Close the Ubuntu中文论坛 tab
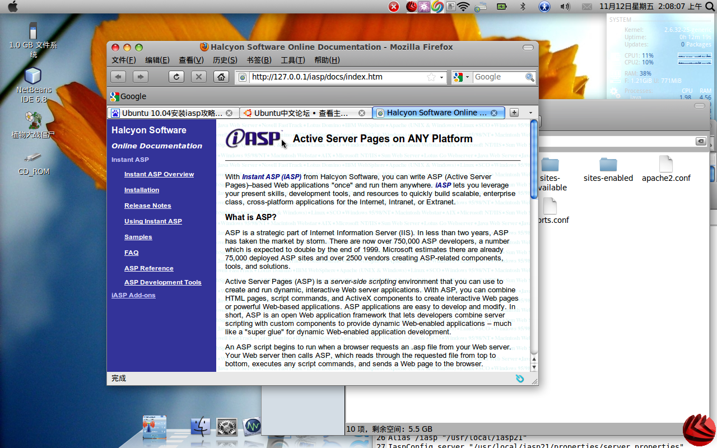The height and width of the screenshot is (448, 717). point(362,113)
